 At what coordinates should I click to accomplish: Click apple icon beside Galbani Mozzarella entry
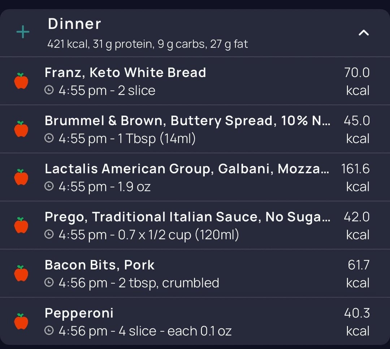[x=21, y=177]
